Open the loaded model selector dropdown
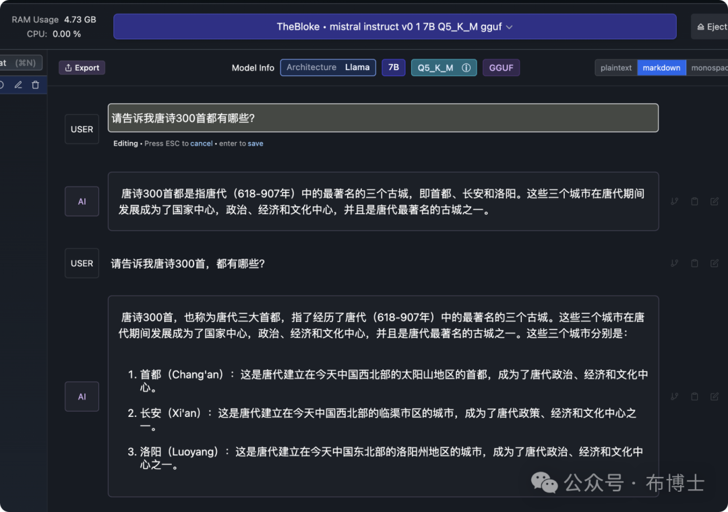Image resolution: width=728 pixels, height=512 pixels. pos(394,27)
